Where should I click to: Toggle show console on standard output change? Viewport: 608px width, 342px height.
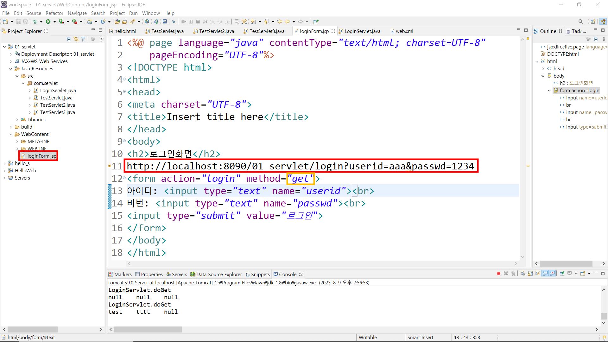[x=545, y=274]
